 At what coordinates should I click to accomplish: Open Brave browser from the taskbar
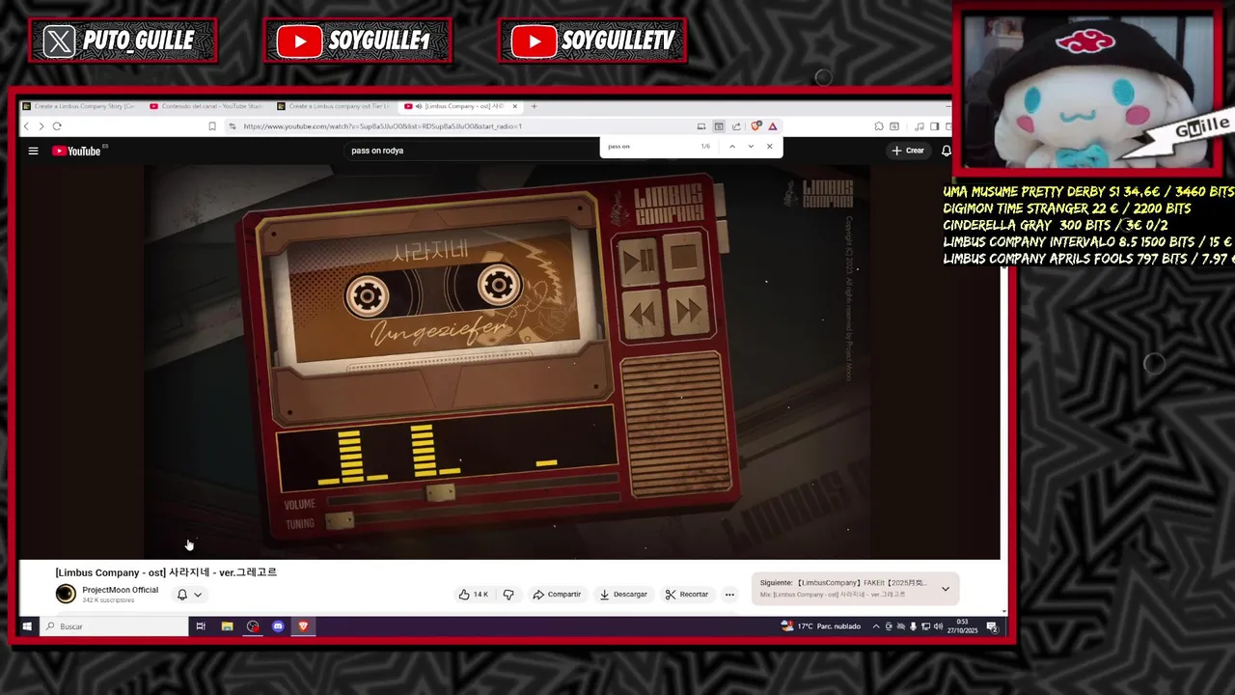point(303,626)
